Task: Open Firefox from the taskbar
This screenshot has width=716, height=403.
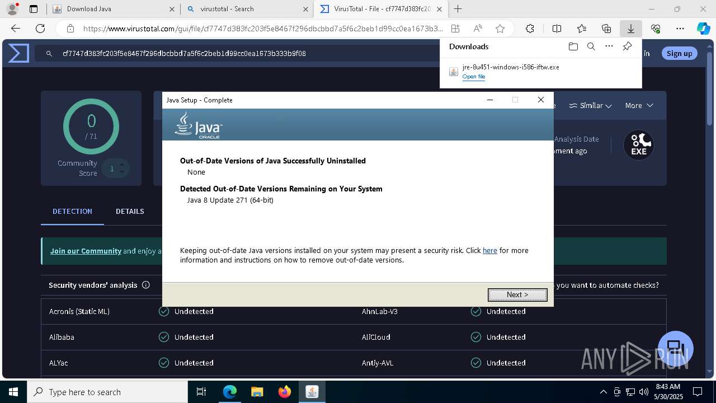Action: (284, 392)
